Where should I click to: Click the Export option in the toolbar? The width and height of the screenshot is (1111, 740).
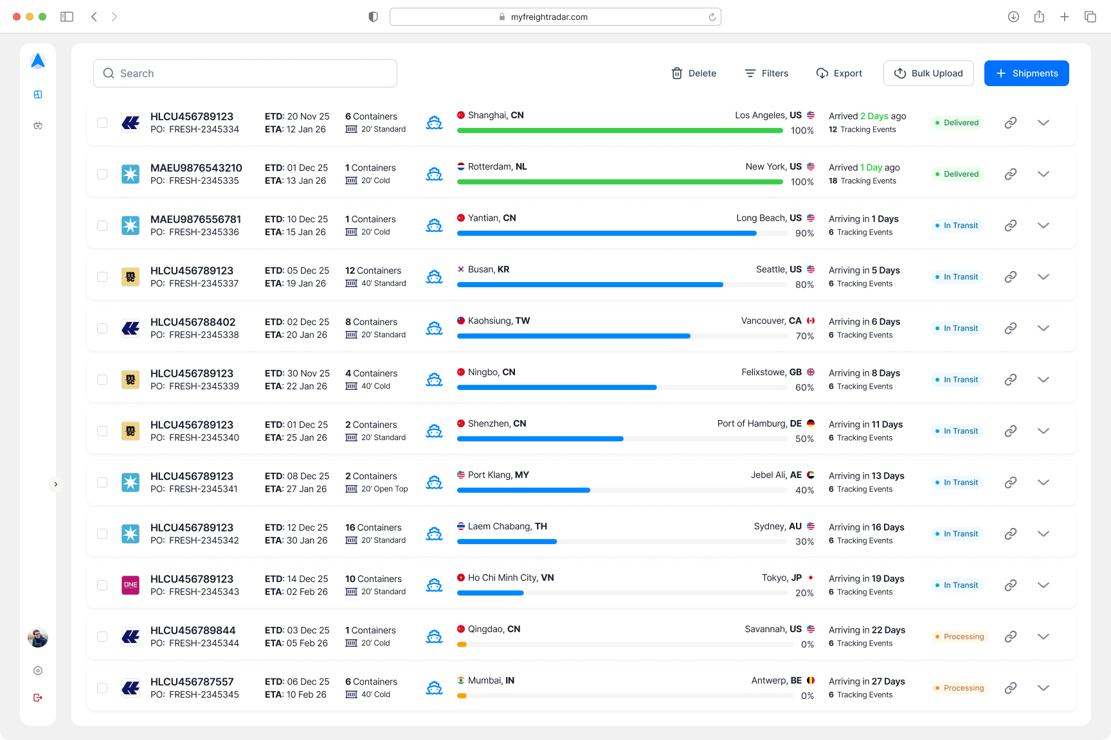[x=839, y=73]
